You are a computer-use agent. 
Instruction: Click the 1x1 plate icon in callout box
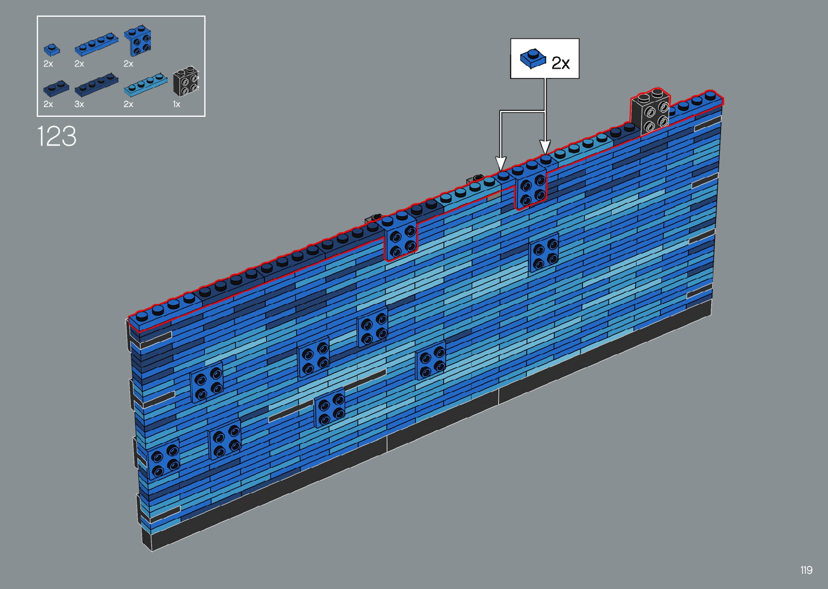[x=533, y=59]
